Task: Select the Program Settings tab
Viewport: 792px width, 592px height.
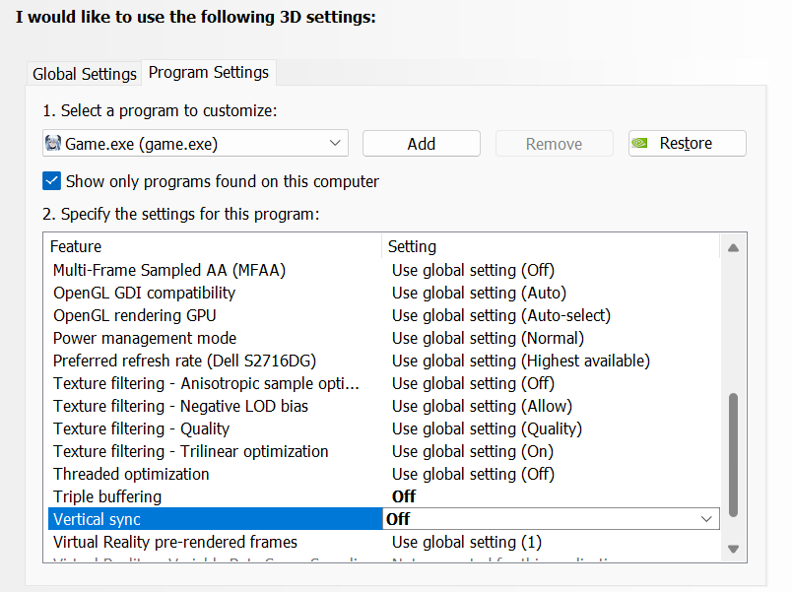Action: pyautogui.click(x=209, y=73)
